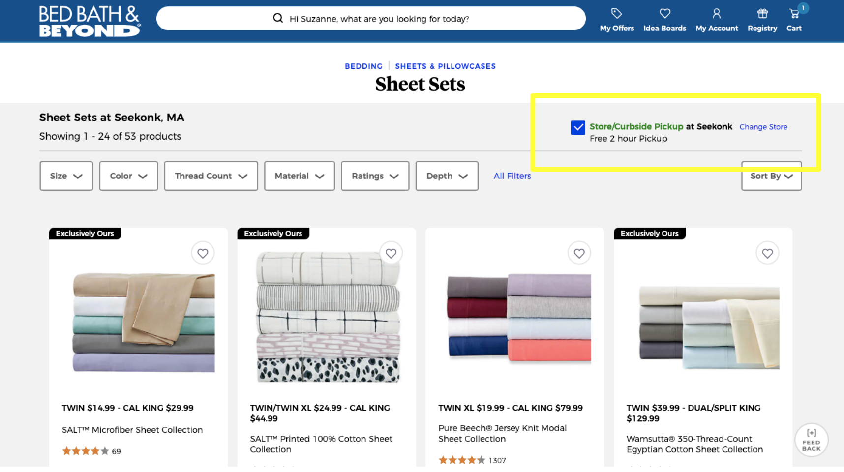
Task: Favorite the SALT Printed Cotton Sheet Collection
Action: 391,253
